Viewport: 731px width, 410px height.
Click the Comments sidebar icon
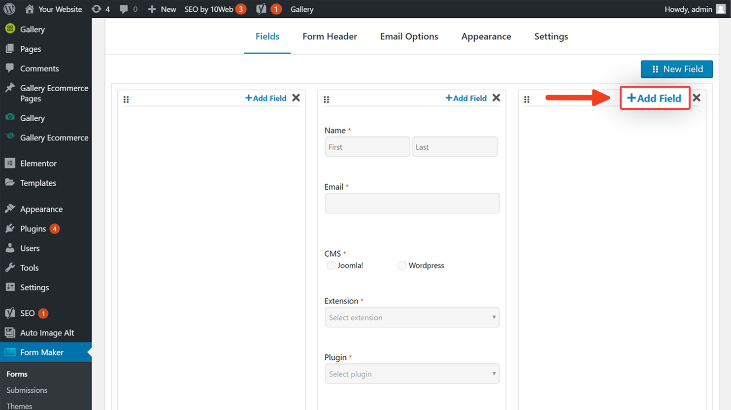(10, 68)
